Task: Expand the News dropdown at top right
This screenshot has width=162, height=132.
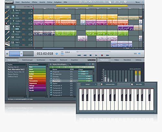Action: (x=143, y=2)
